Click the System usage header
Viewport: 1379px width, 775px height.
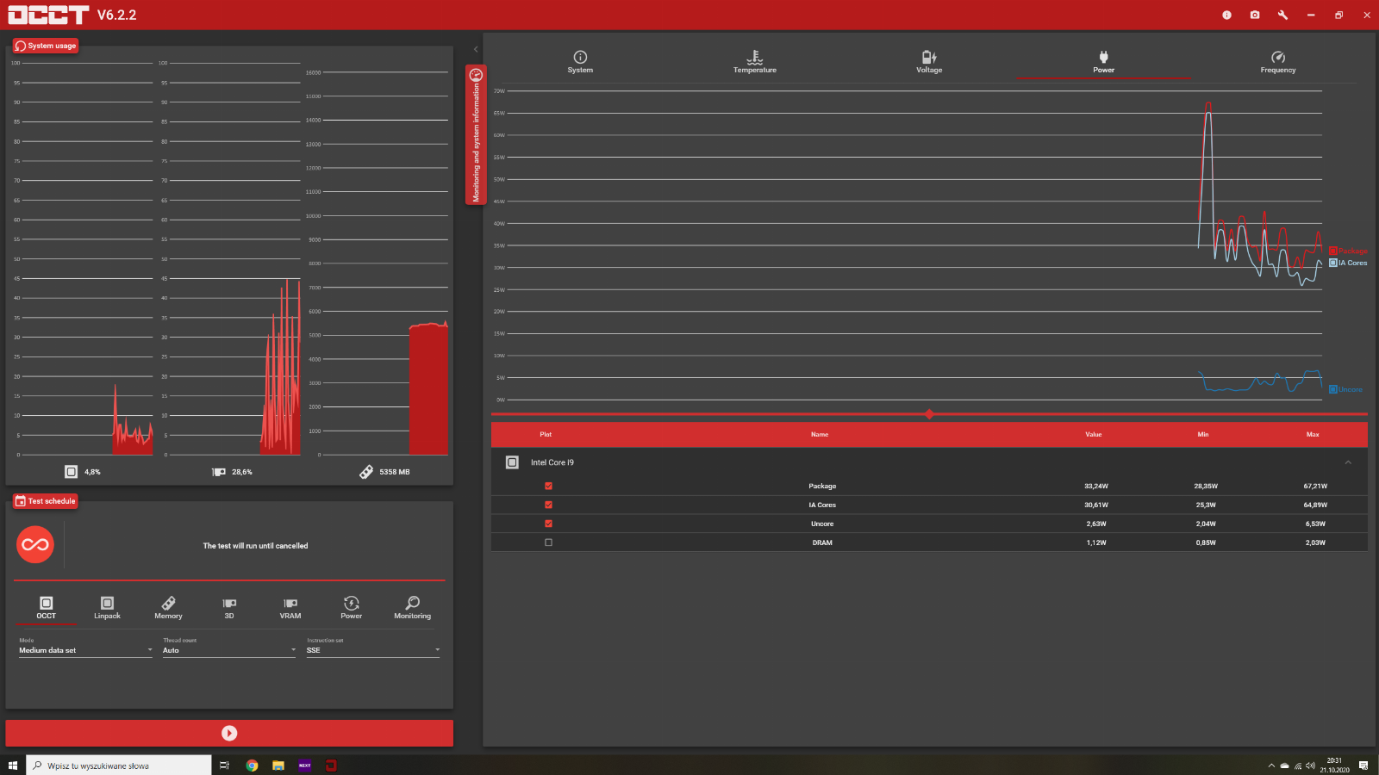coord(46,46)
